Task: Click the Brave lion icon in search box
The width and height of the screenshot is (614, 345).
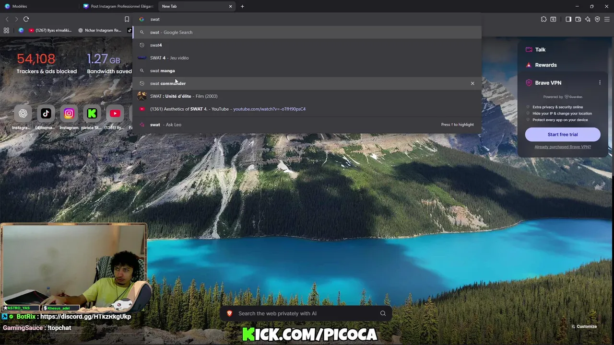Action: click(x=230, y=313)
